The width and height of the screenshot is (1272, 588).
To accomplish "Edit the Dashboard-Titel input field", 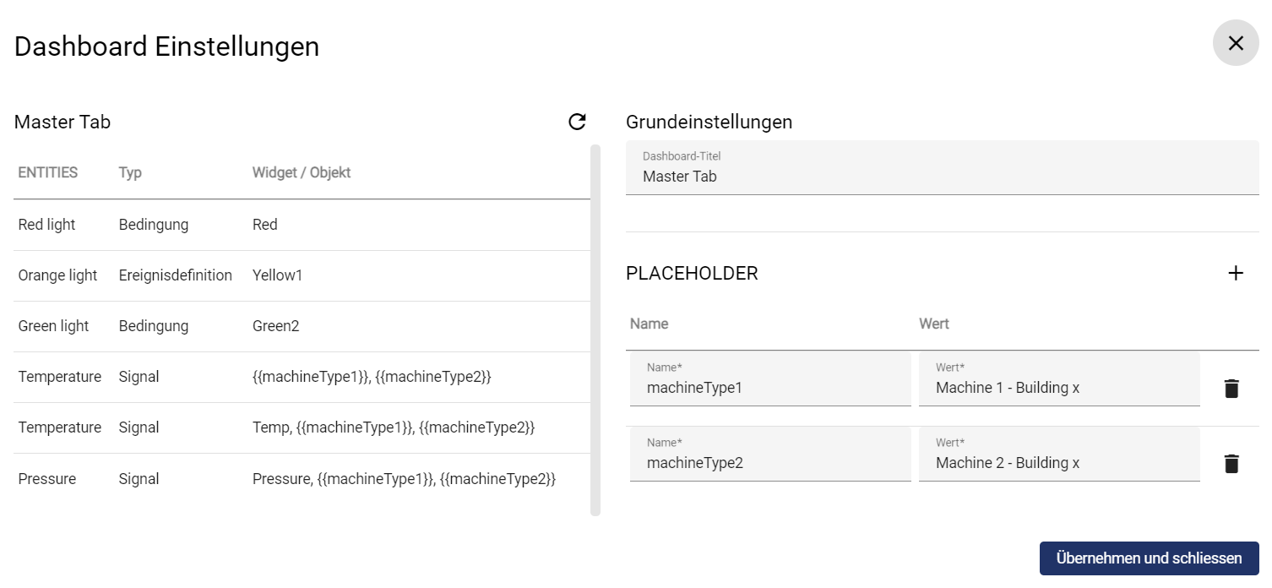I will point(941,177).
